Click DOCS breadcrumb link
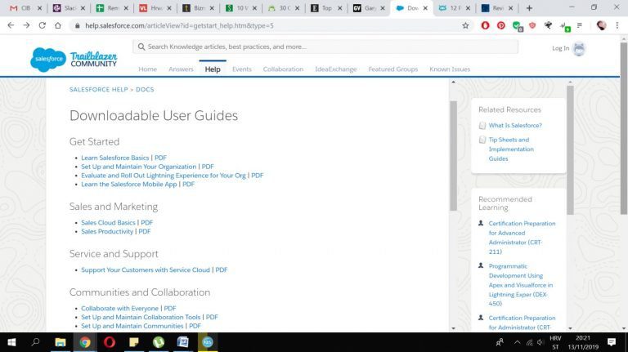The height and width of the screenshot is (352, 628). click(x=145, y=90)
